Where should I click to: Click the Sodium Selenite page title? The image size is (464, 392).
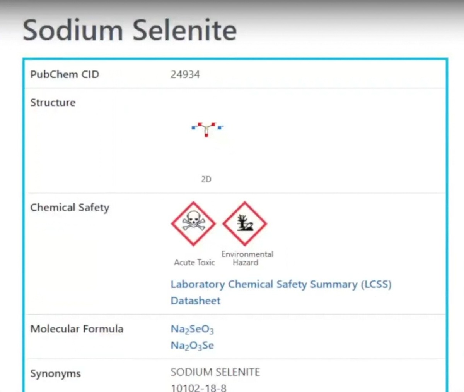point(130,30)
